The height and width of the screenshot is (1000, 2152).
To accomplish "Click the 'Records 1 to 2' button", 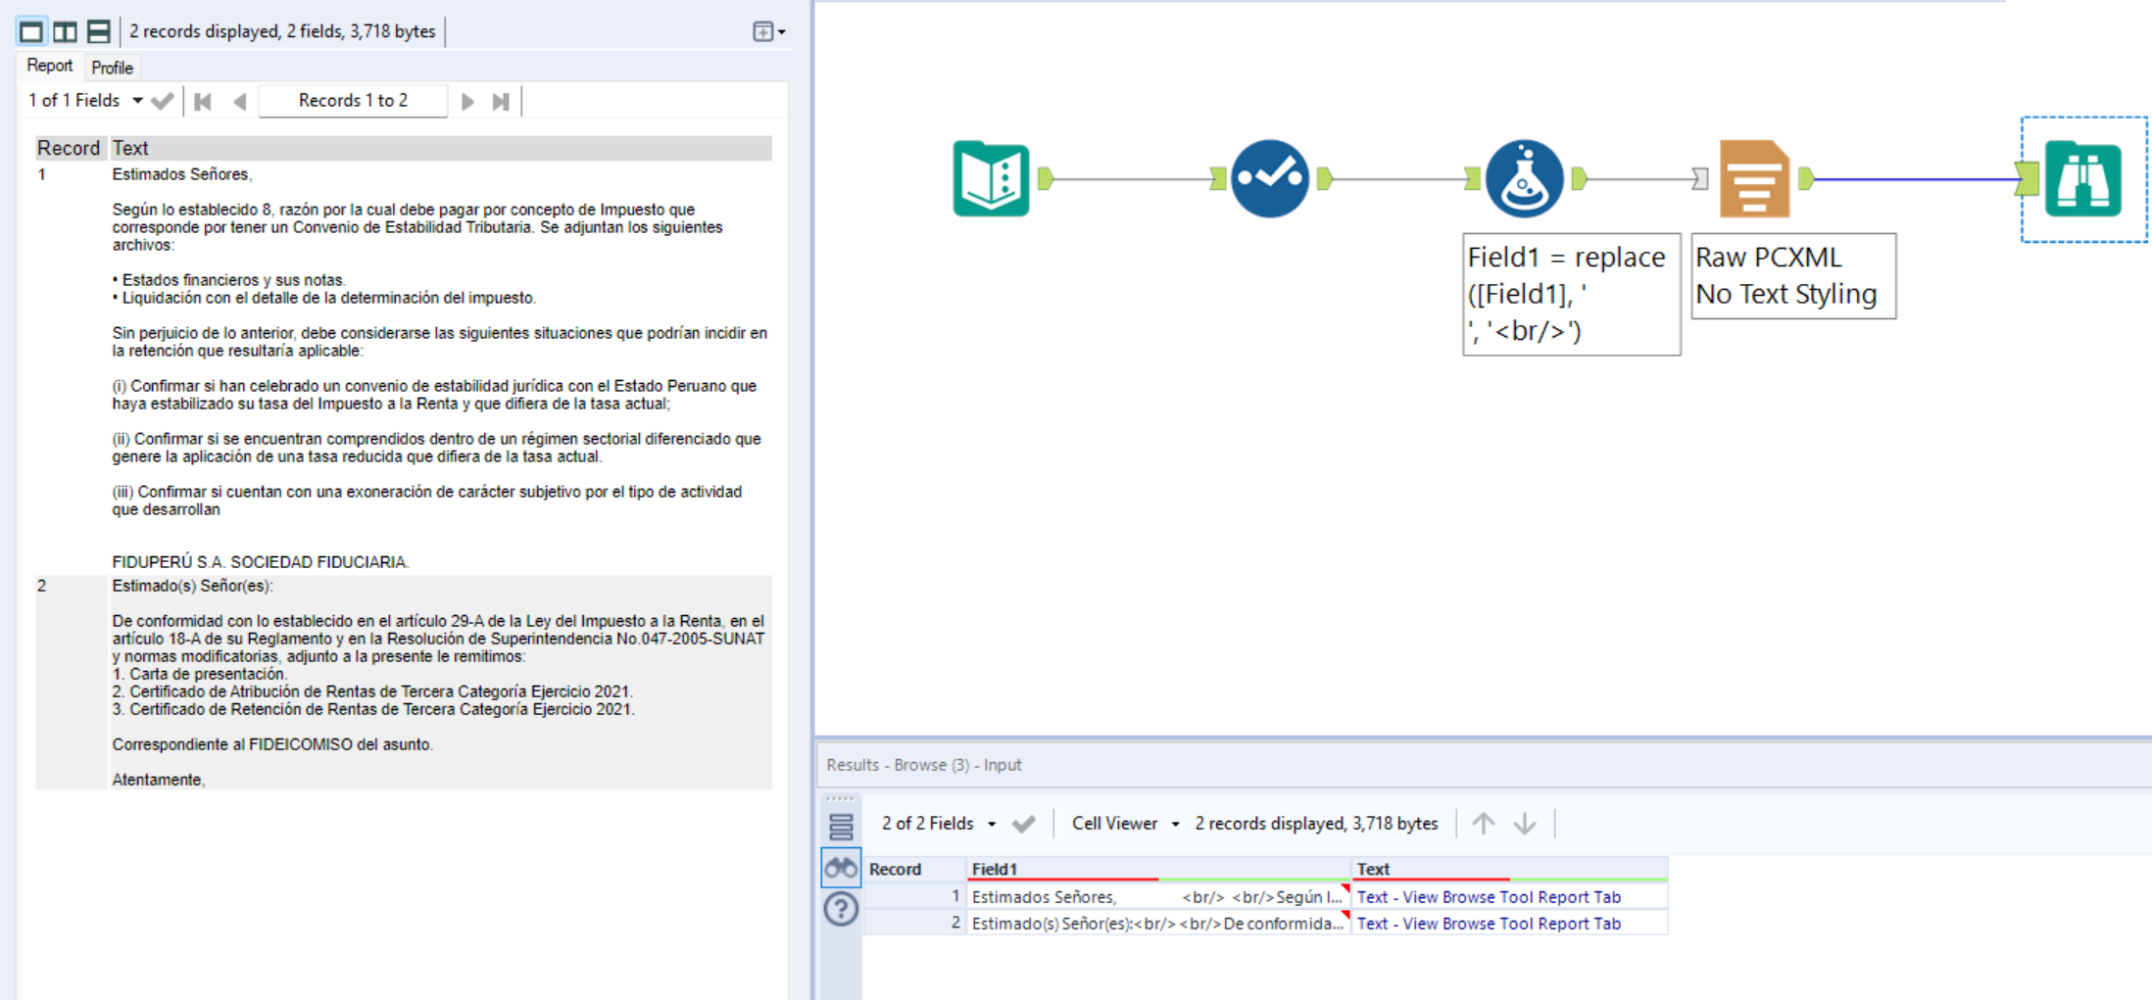I will [353, 100].
